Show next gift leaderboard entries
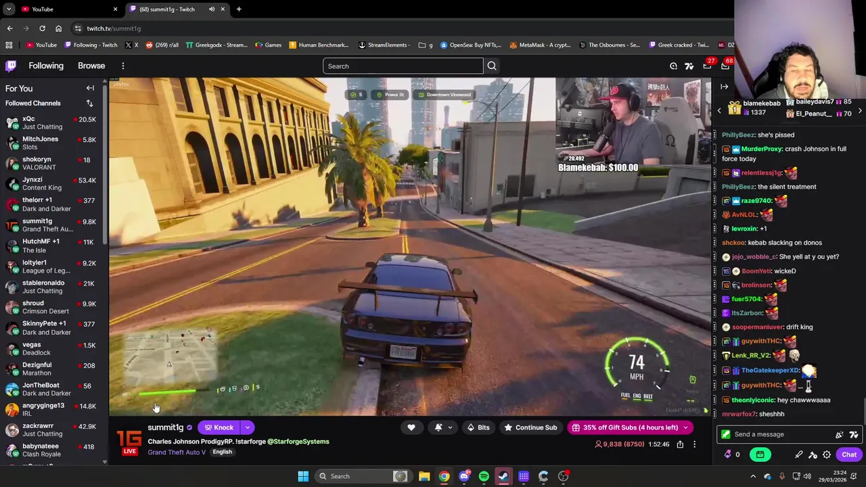The image size is (866, 487). (860, 110)
